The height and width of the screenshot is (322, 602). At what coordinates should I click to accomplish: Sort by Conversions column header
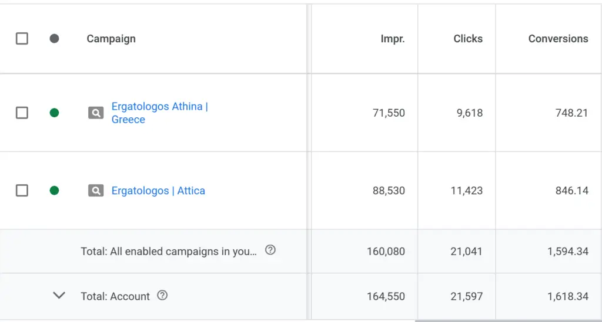click(558, 39)
